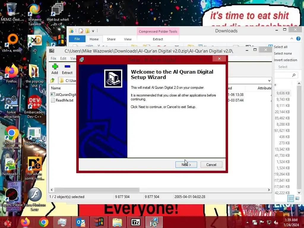304x228 pixels.
Task: Open Explorer help question mark icon
Action: (x=298, y=39)
